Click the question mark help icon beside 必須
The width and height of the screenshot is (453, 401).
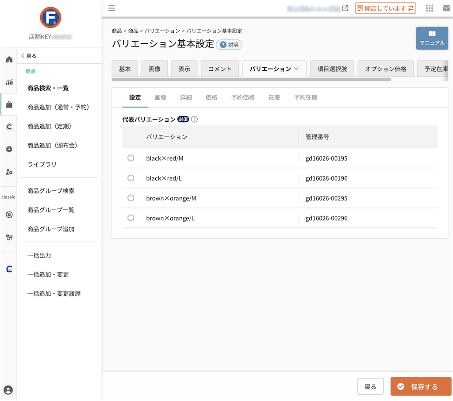[x=195, y=119]
